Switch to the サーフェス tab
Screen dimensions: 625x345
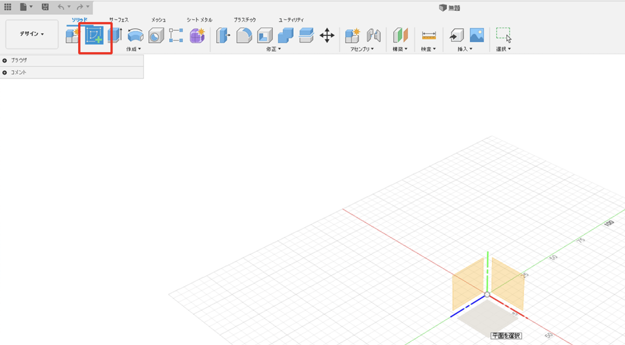(x=119, y=20)
